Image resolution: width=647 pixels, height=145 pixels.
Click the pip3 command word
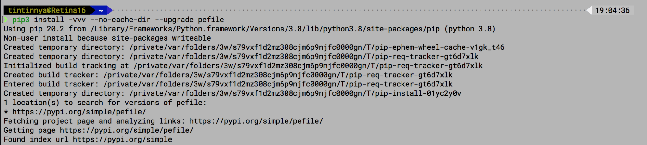[21, 20]
